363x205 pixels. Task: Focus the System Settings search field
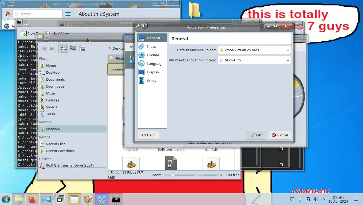point(37,14)
